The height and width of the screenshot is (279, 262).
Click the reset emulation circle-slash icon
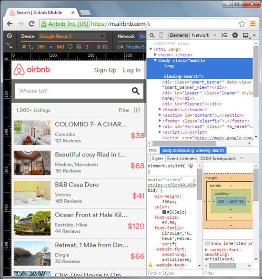pyautogui.click(x=10, y=36)
